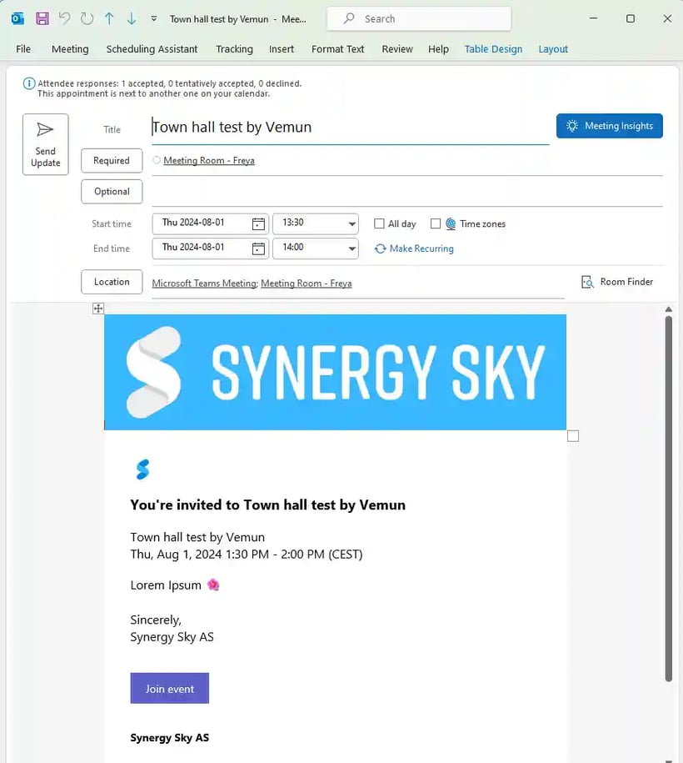Click the heading "You're invited to Town hall test by Vemun"
Screen dimensions: 683x763
[x=268, y=505]
